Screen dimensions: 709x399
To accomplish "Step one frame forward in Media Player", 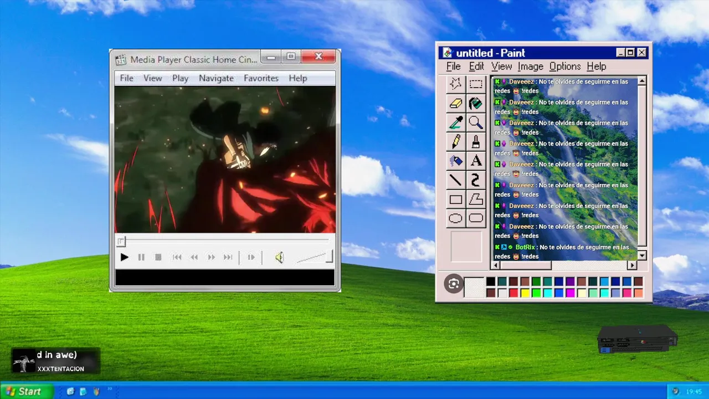I will 251,257.
